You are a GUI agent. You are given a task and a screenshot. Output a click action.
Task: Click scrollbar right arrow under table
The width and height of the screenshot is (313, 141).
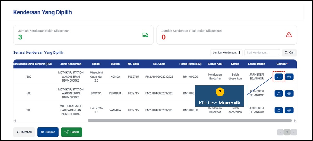[295, 120]
